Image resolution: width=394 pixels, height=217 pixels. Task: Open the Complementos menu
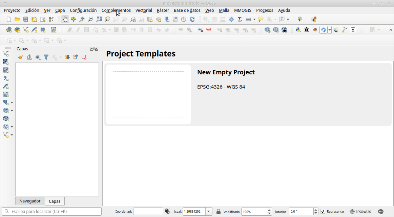[x=116, y=10]
